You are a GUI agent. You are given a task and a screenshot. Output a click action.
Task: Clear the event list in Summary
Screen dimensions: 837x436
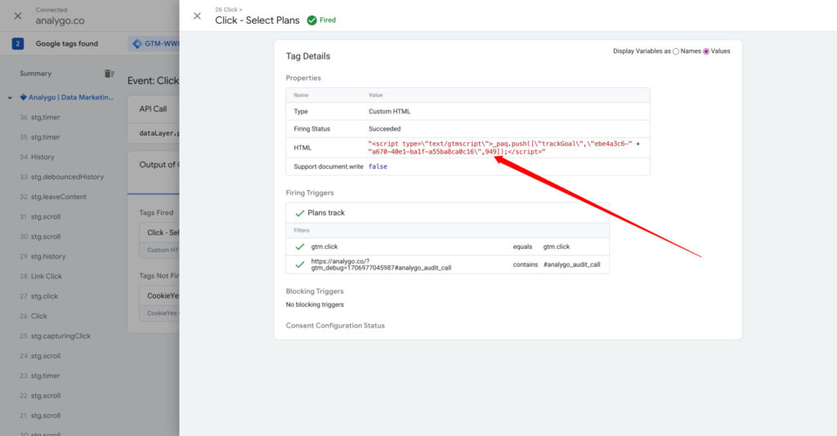pyautogui.click(x=110, y=73)
